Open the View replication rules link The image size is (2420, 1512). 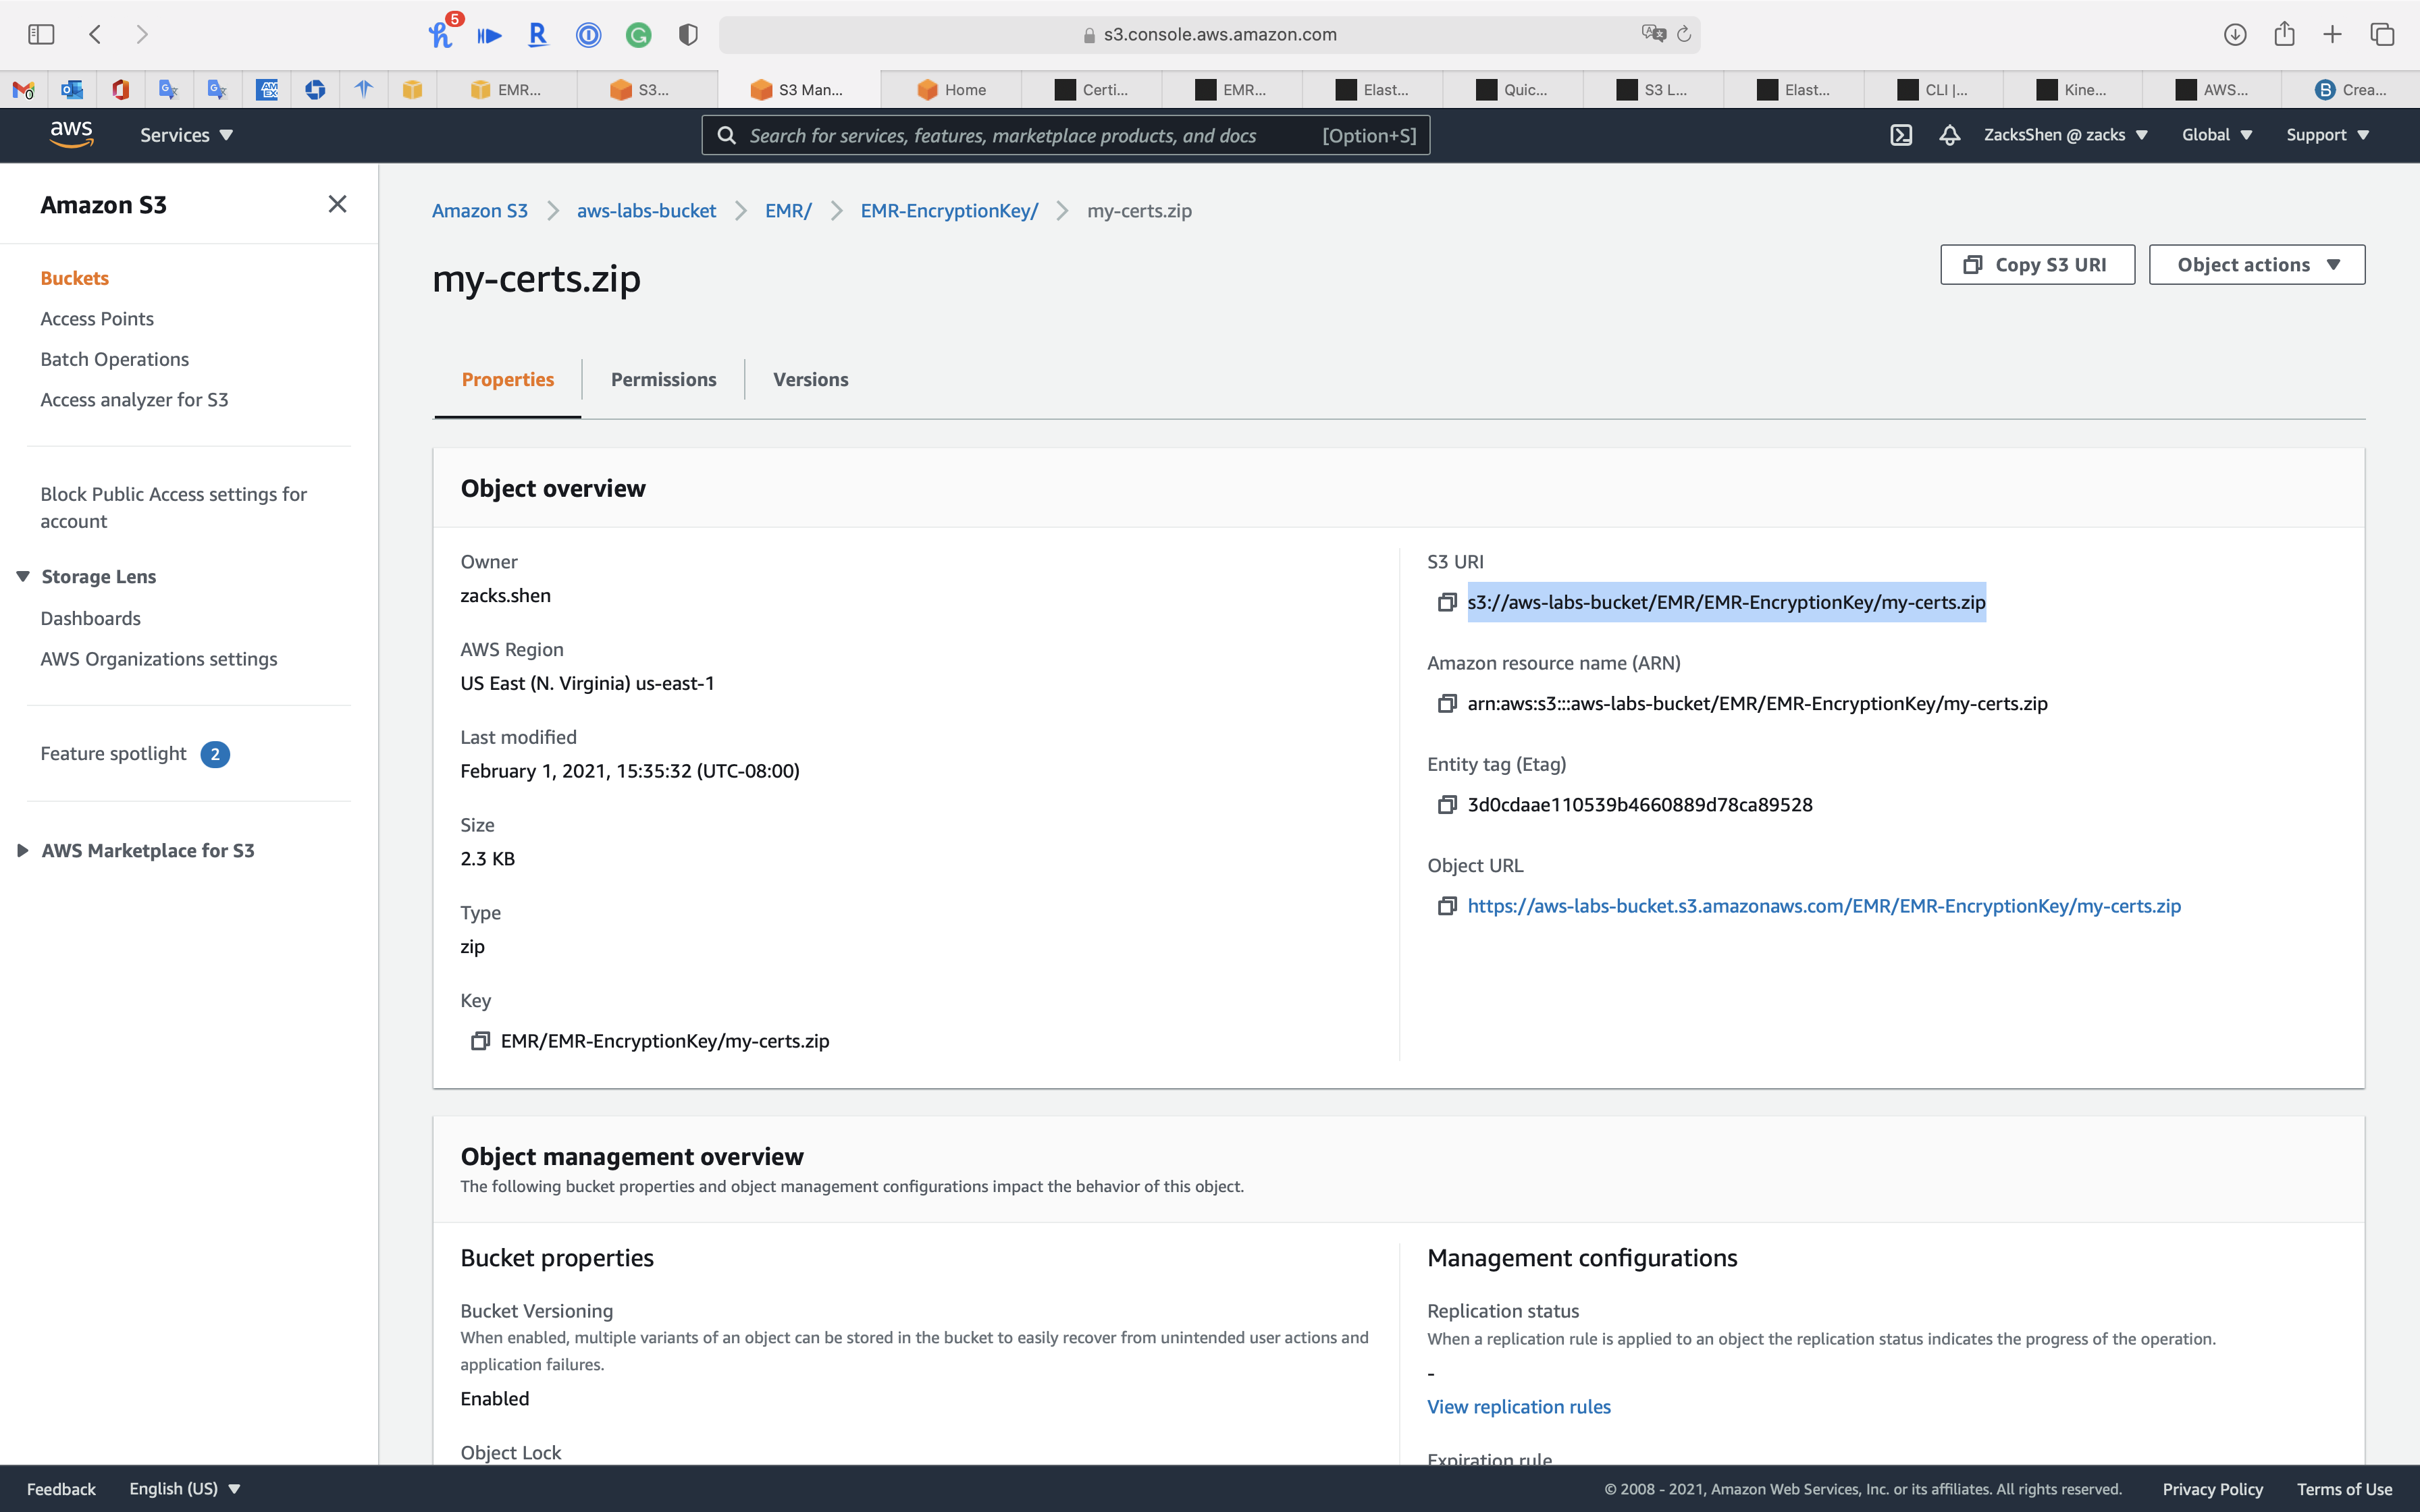pyautogui.click(x=1518, y=1406)
